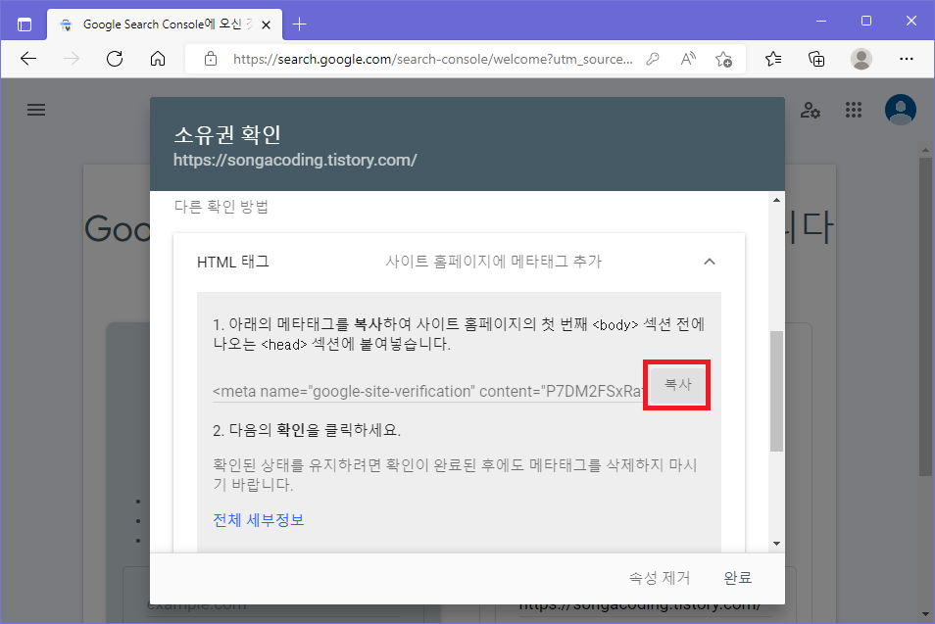Click the 완료 button

(x=738, y=578)
